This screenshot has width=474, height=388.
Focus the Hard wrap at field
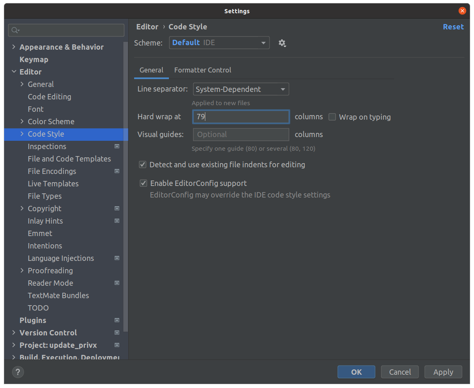pyautogui.click(x=241, y=117)
